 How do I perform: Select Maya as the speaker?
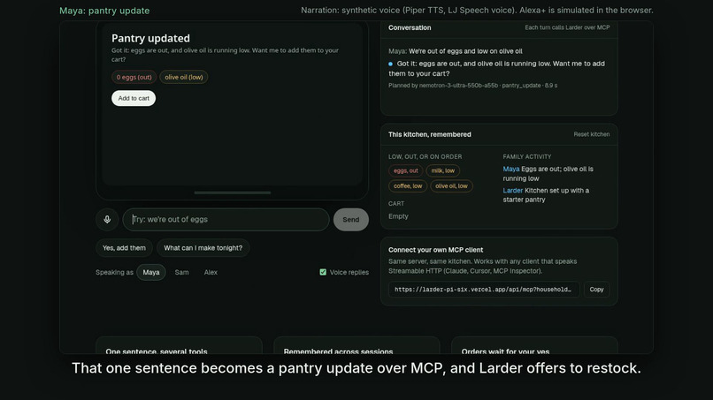coord(151,273)
